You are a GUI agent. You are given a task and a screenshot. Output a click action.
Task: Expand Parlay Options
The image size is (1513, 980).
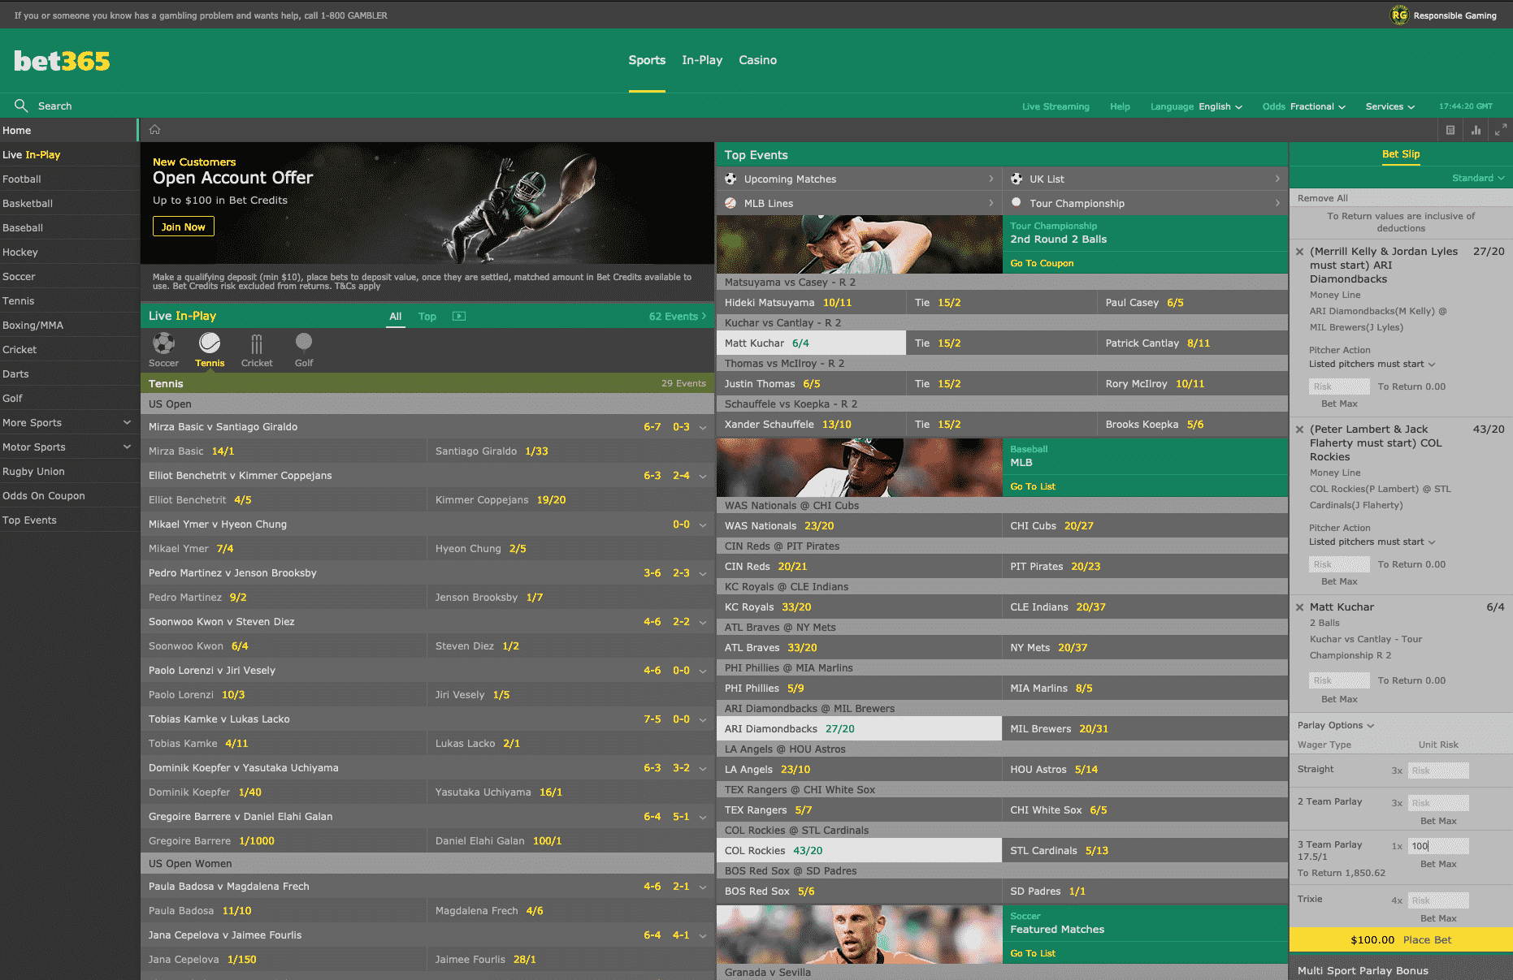point(1336,725)
